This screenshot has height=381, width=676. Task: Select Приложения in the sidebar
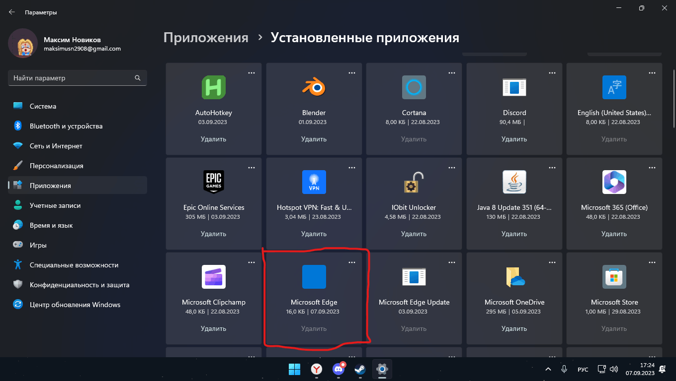[78, 186]
